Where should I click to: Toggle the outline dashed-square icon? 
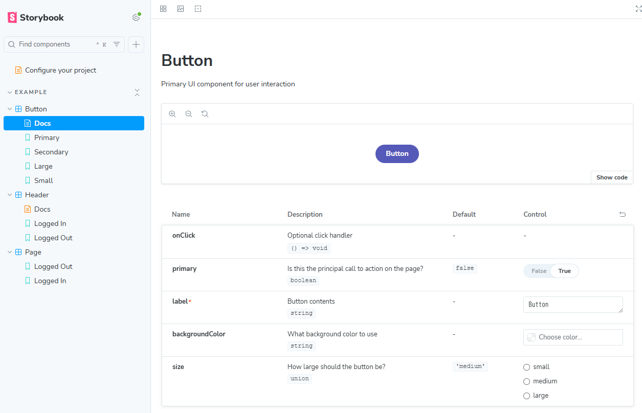[198, 9]
